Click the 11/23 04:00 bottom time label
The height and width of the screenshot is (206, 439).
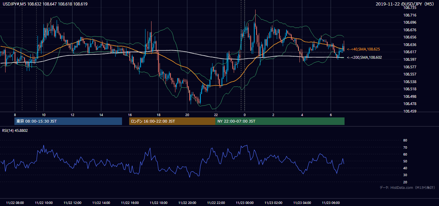click(x=302, y=203)
